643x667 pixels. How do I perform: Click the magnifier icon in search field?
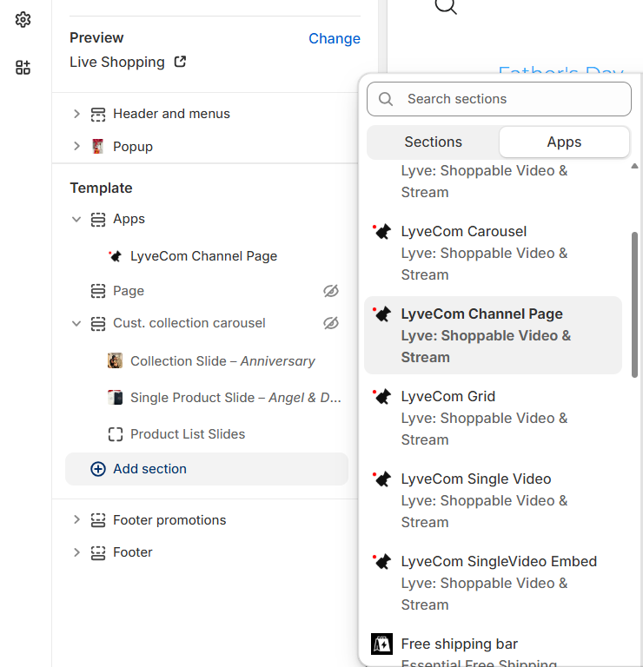click(x=387, y=99)
